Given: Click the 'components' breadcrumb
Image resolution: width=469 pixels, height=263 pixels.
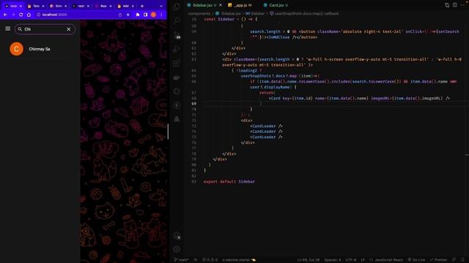Looking at the screenshot, I should pyautogui.click(x=199, y=13).
